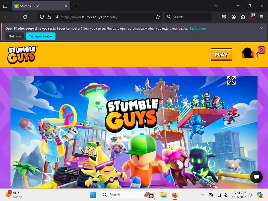Viewport: 268px width, 201px height.
Task: Click the Firefox View icon
Action: 5,6
